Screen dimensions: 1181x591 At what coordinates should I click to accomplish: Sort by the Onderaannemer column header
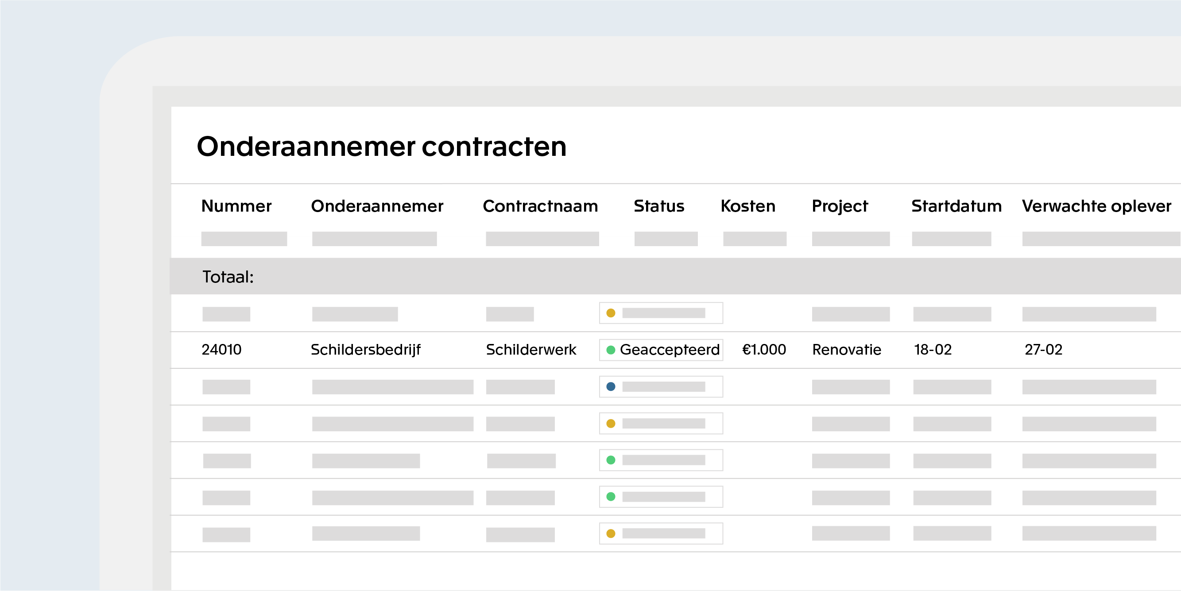pos(377,206)
